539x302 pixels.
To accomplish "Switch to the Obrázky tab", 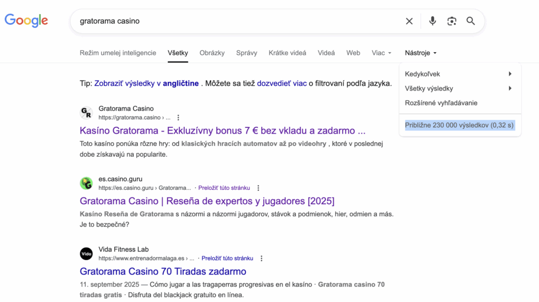I will (x=212, y=53).
